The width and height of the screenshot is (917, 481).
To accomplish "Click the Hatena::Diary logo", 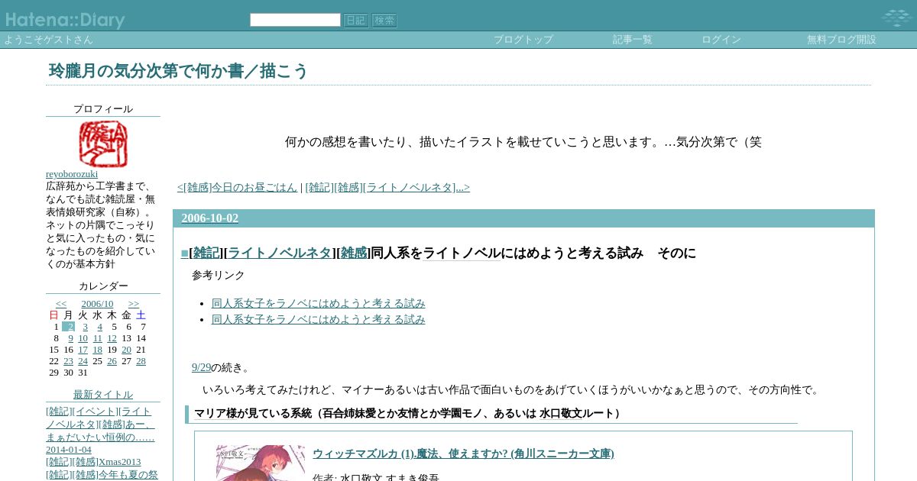I will click(65, 21).
